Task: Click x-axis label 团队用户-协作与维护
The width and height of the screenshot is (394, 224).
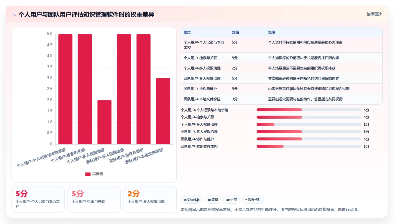Action: (127, 155)
